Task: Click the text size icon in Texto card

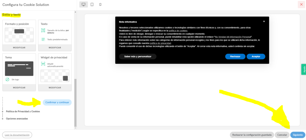Action: point(43,31)
